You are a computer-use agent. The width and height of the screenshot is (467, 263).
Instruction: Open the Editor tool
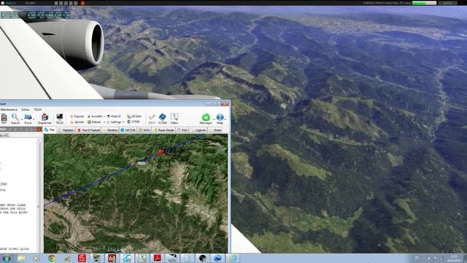174,118
